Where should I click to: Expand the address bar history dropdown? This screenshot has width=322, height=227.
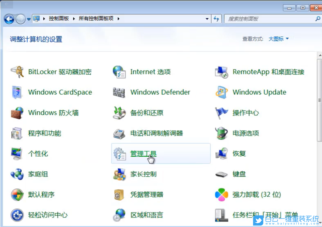pyautogui.click(x=207, y=19)
